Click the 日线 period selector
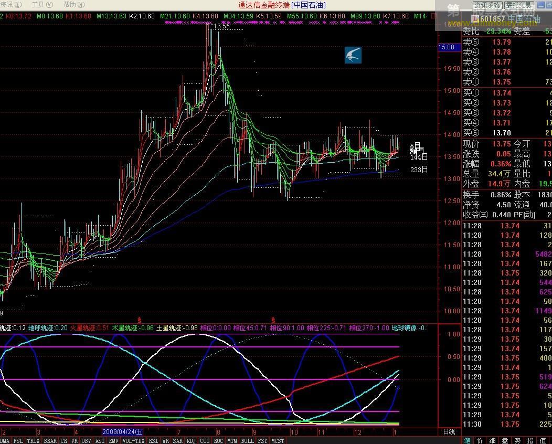Viewport: 552px width, 444px height. pyautogui.click(x=449, y=432)
